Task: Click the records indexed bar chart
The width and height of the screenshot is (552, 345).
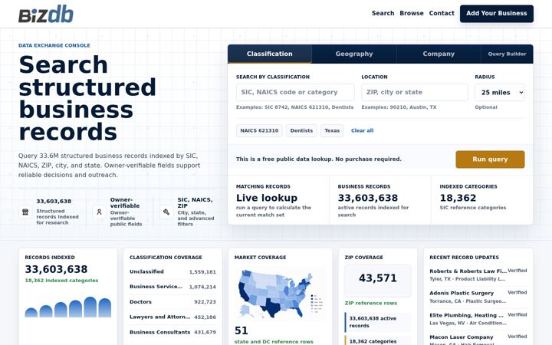Action: 68,307
